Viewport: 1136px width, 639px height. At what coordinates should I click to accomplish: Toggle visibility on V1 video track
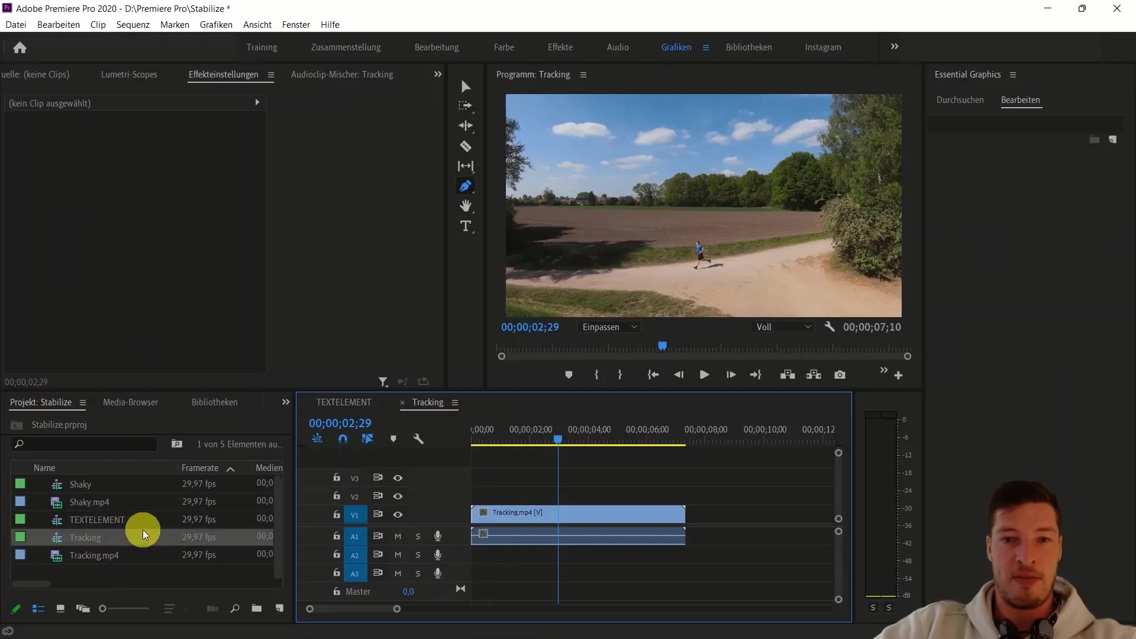point(398,514)
